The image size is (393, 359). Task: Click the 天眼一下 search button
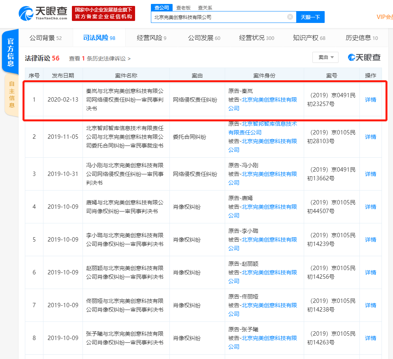(x=310, y=17)
